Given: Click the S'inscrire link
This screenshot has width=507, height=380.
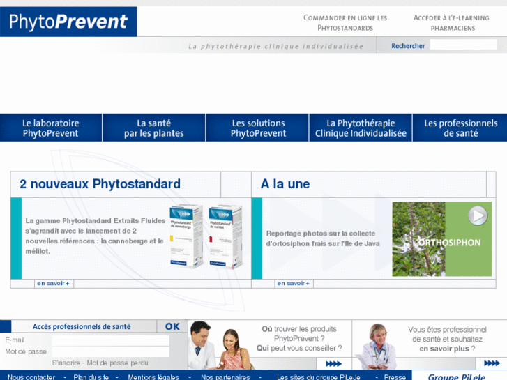Looking at the screenshot, I should [x=66, y=363].
